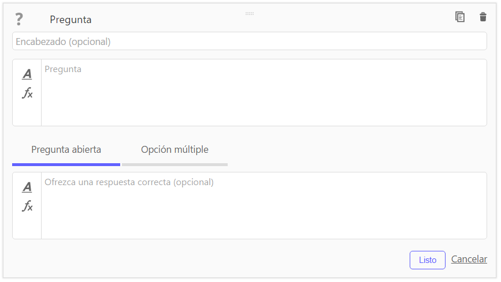Click the Pregunta placeholder text

tap(63, 69)
